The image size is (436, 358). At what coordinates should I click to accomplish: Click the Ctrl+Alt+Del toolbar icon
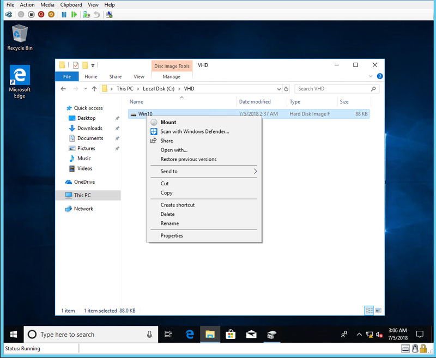tap(9, 15)
